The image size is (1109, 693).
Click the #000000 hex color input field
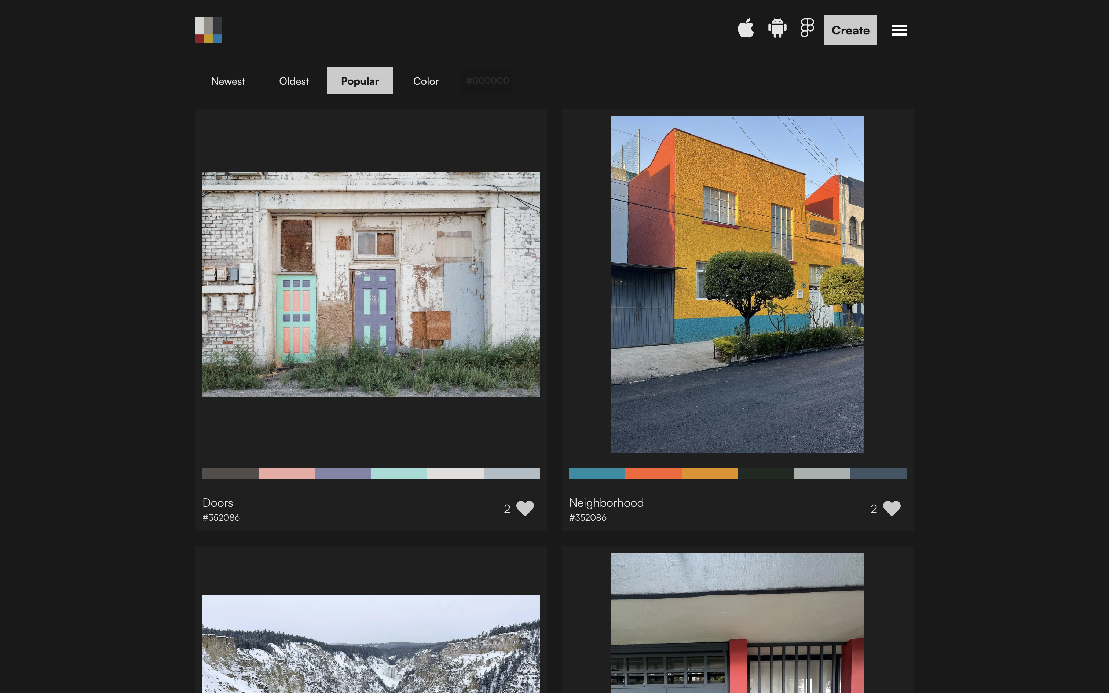tap(488, 81)
